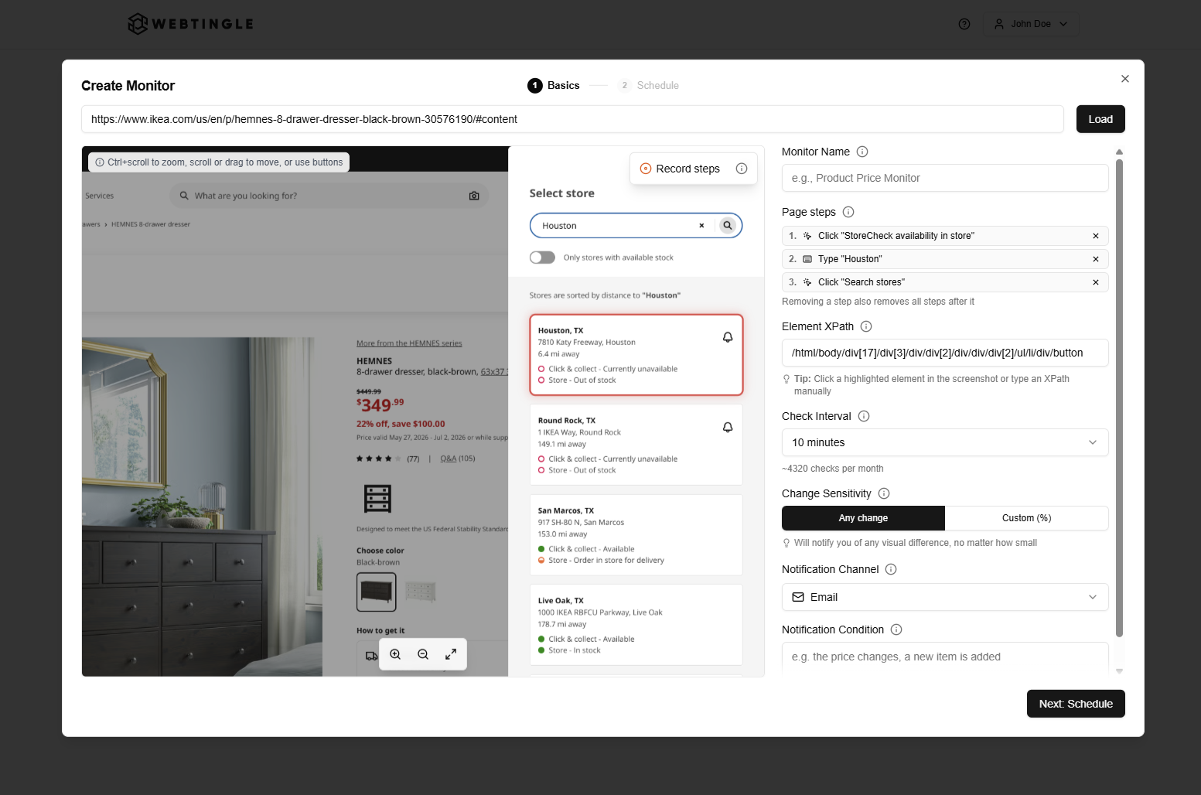Go to the Basics step
This screenshot has width=1201, height=795.
point(554,85)
